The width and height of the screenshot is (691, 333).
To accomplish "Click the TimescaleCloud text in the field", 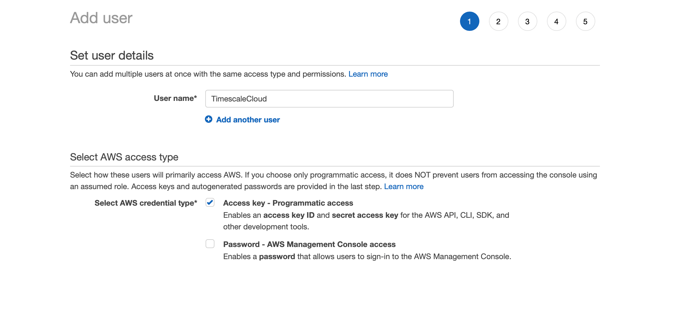I will tap(239, 99).
